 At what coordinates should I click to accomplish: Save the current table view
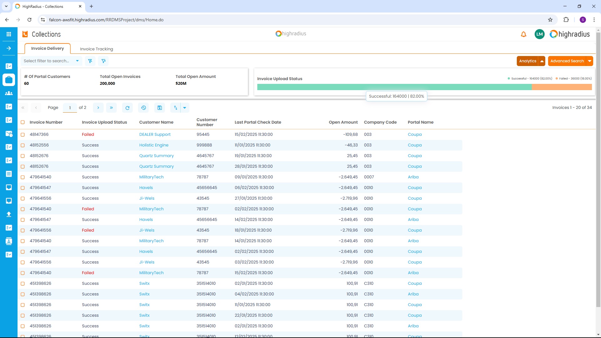tap(160, 107)
